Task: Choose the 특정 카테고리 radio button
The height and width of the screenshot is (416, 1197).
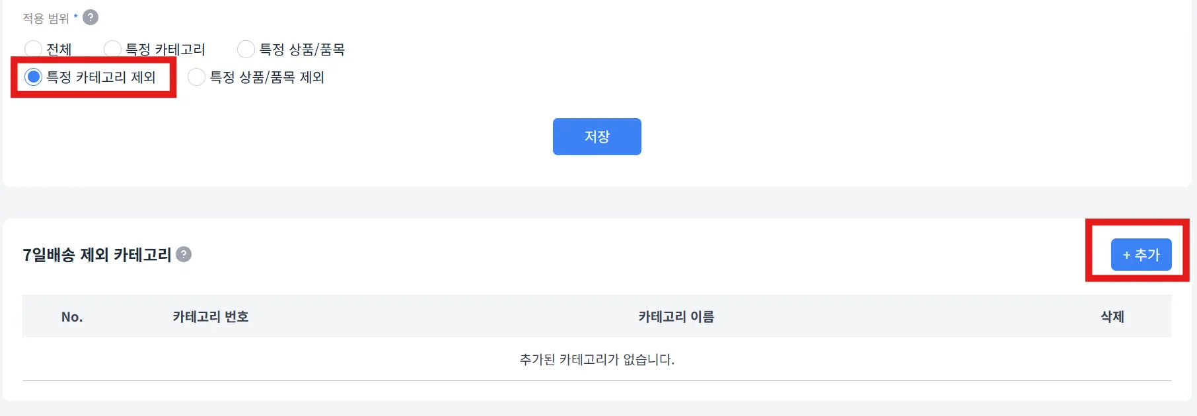Action: pos(112,49)
